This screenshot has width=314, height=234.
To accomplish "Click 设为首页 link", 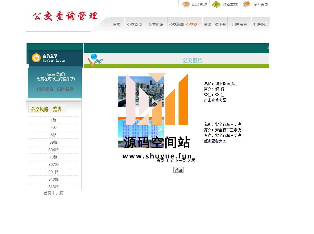I will [261, 4].
